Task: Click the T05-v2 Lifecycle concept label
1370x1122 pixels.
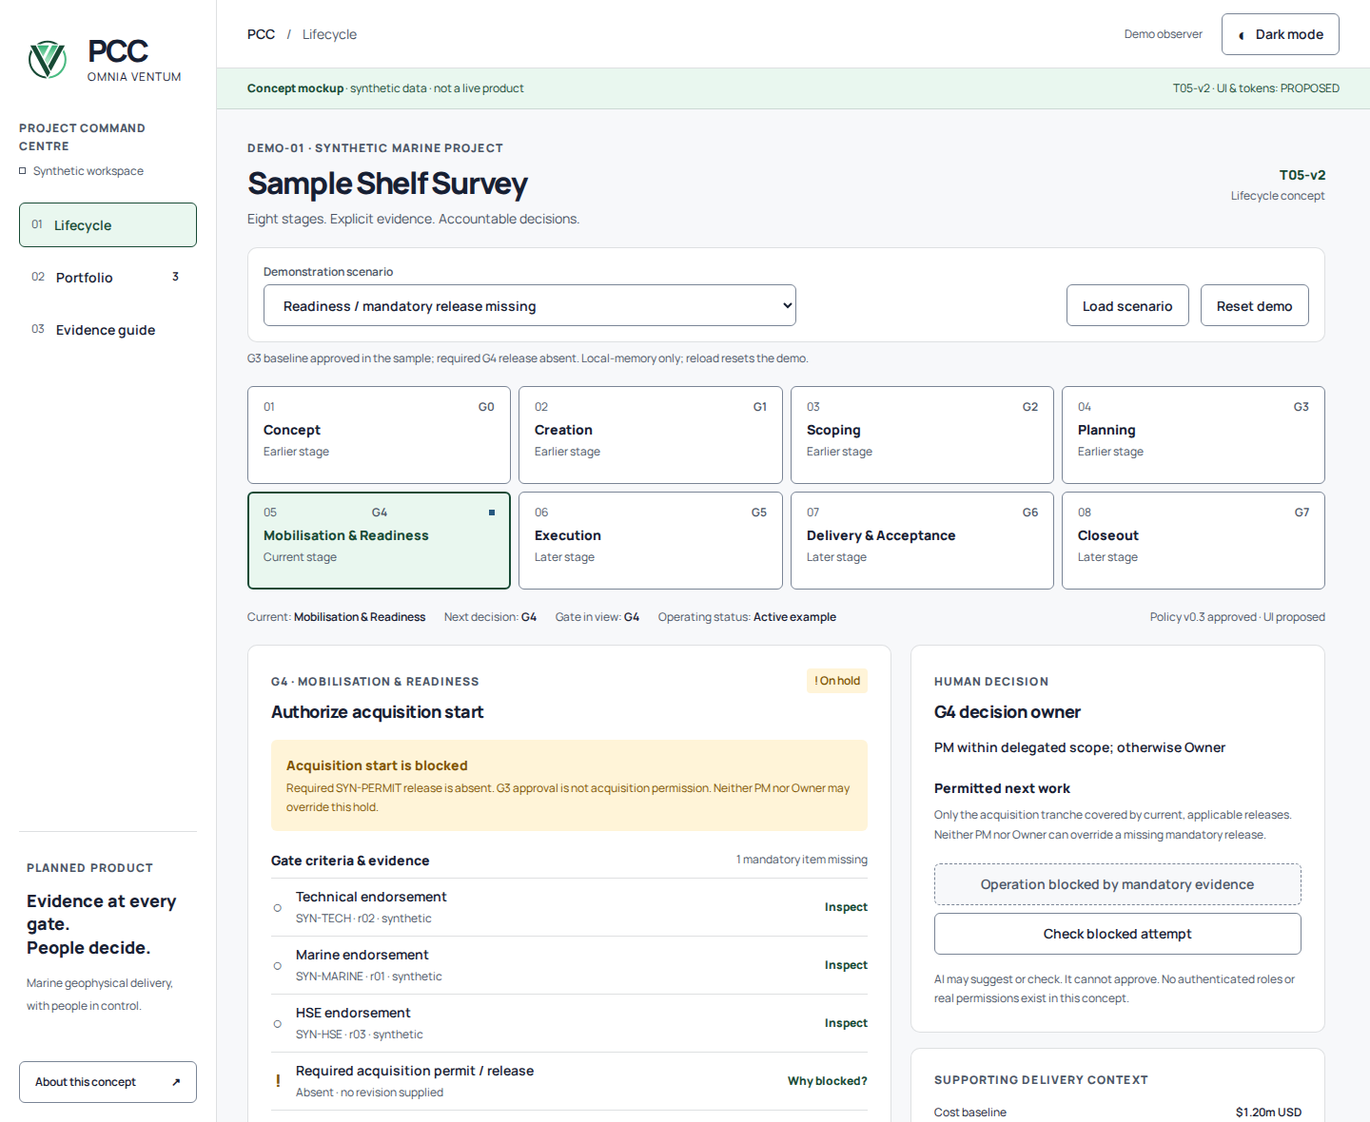Action: point(1278,185)
